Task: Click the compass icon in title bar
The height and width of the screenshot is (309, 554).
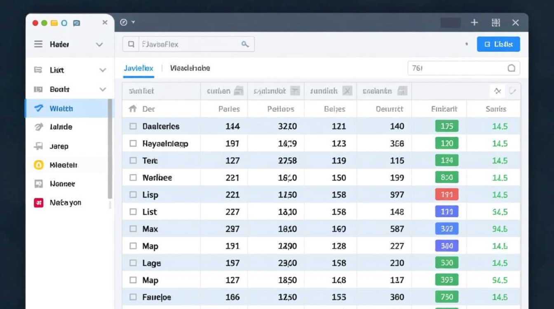Action: coord(123,22)
